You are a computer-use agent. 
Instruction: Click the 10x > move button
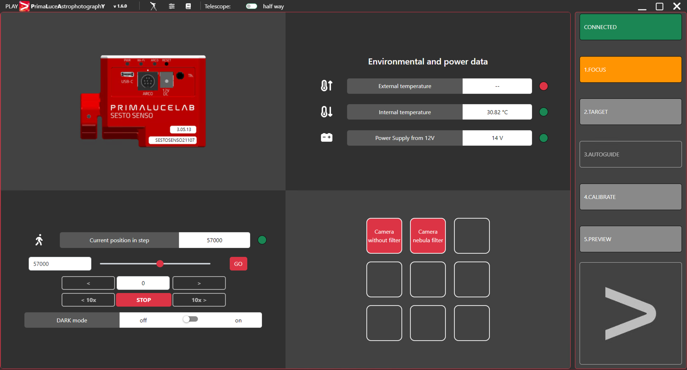click(x=199, y=300)
